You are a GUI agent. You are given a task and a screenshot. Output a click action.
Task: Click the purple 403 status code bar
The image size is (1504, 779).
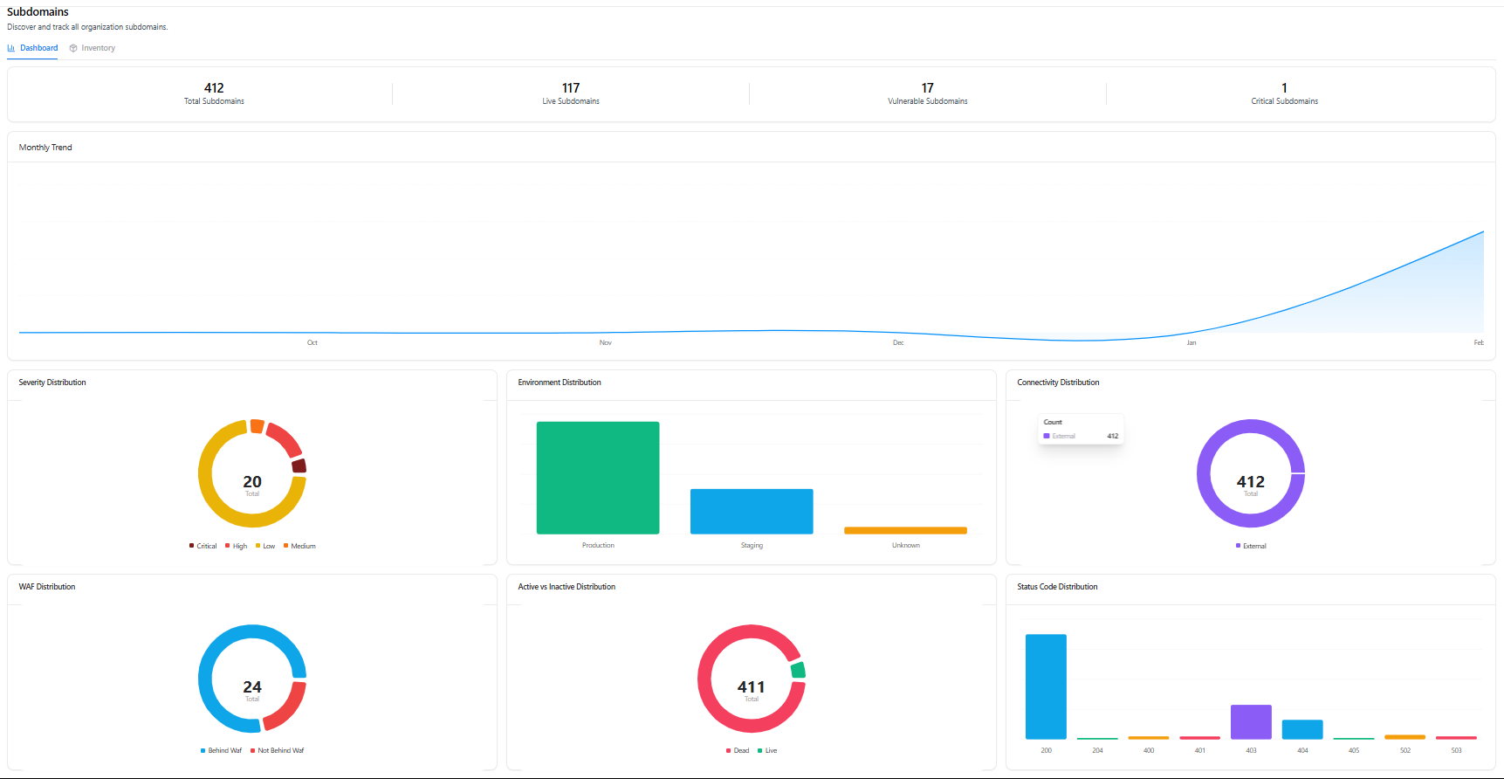point(1251,721)
